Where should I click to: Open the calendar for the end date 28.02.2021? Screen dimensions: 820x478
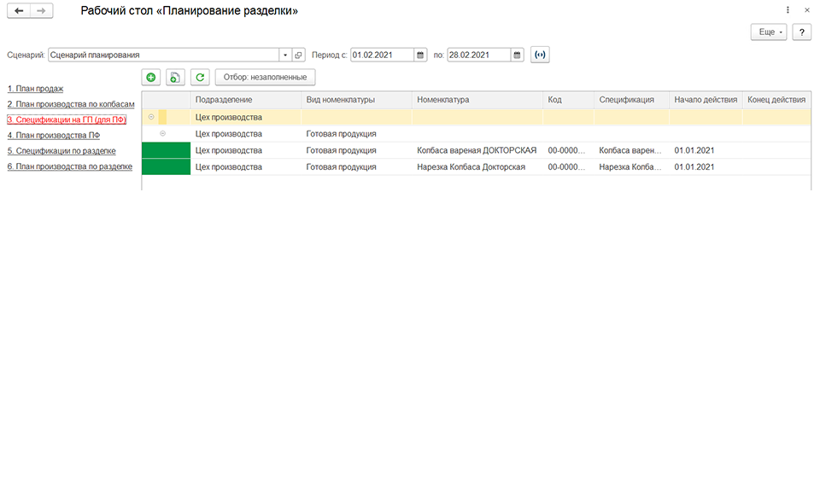[x=517, y=55]
